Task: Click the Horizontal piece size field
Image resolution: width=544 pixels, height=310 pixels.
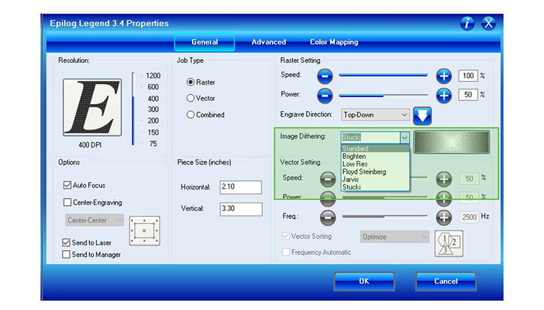Action: click(241, 187)
